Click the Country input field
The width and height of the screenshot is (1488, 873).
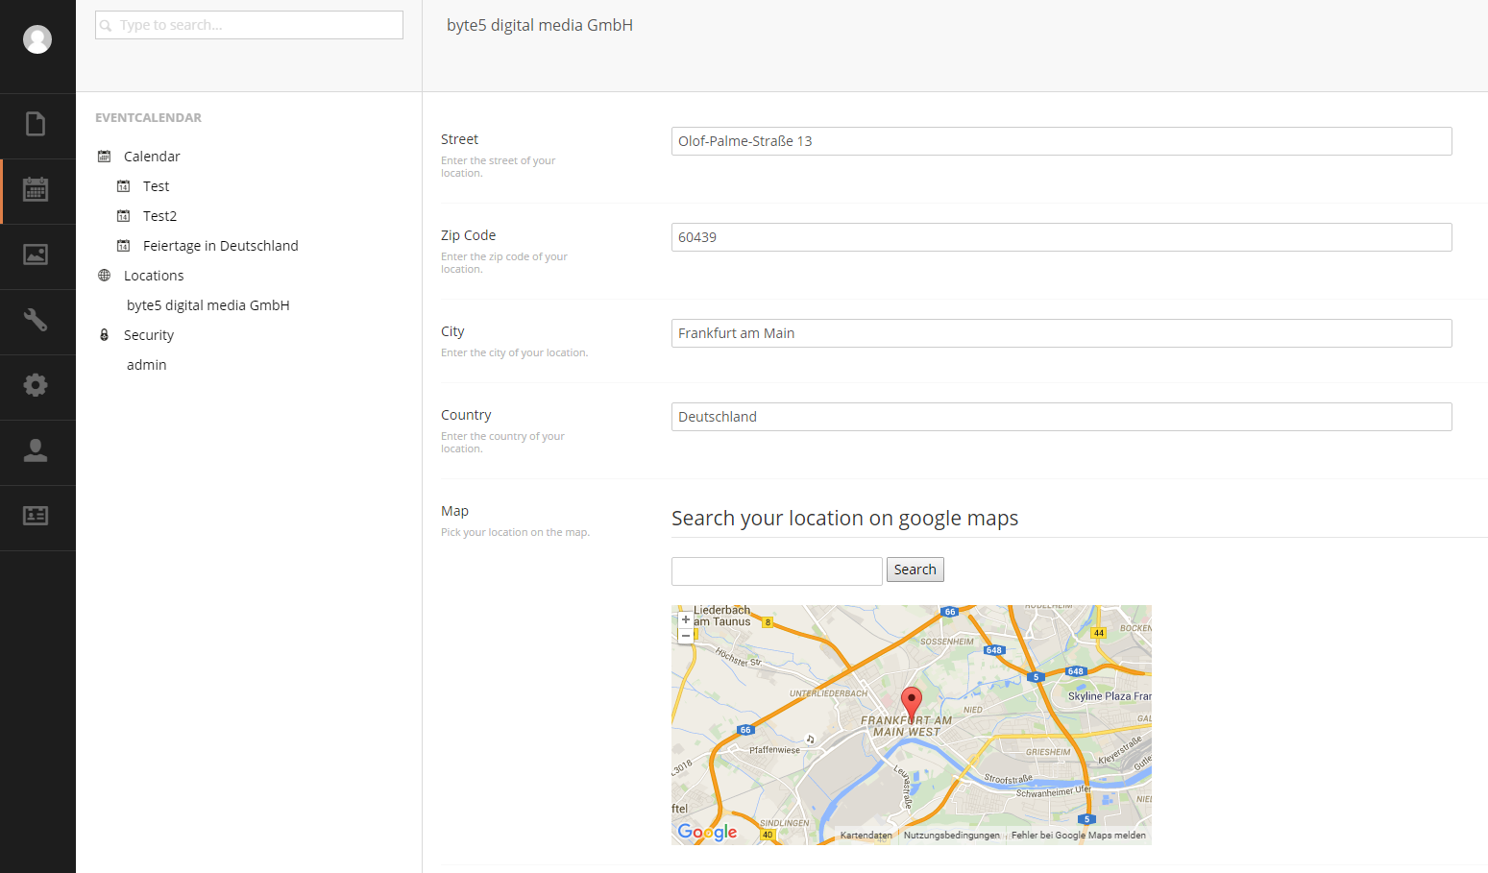pos(1061,417)
